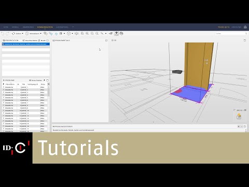Screen dimensions: 249x187
Task: Sort by Status column header
Action: click(43, 84)
